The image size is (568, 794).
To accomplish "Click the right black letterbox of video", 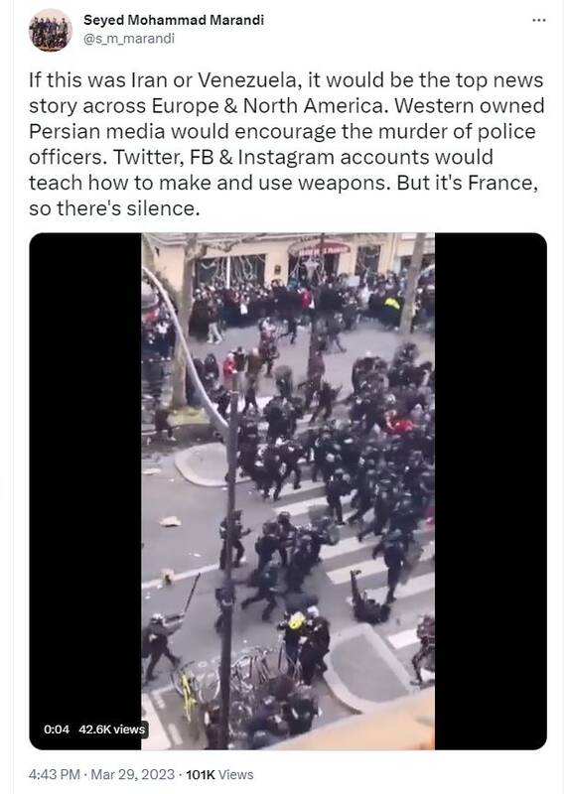I will pyautogui.click(x=491, y=491).
